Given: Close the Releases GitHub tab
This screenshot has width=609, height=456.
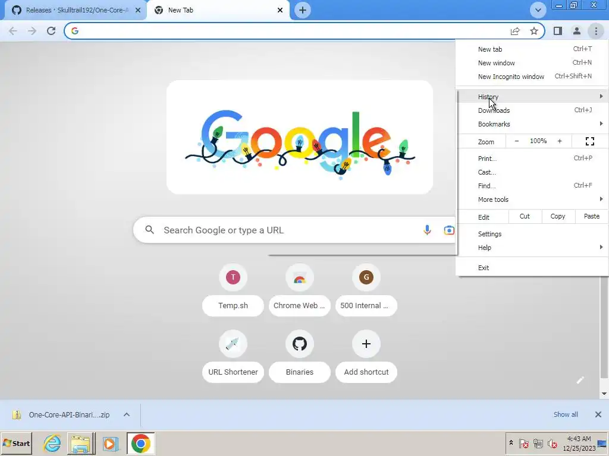Looking at the screenshot, I should click(x=138, y=10).
